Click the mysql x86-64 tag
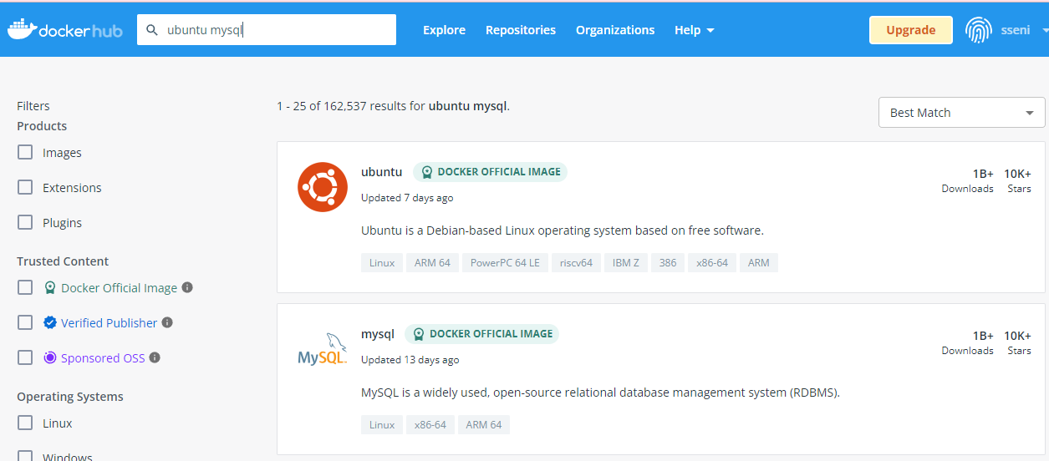Screen dimensions: 1049x461 [x=430, y=425]
